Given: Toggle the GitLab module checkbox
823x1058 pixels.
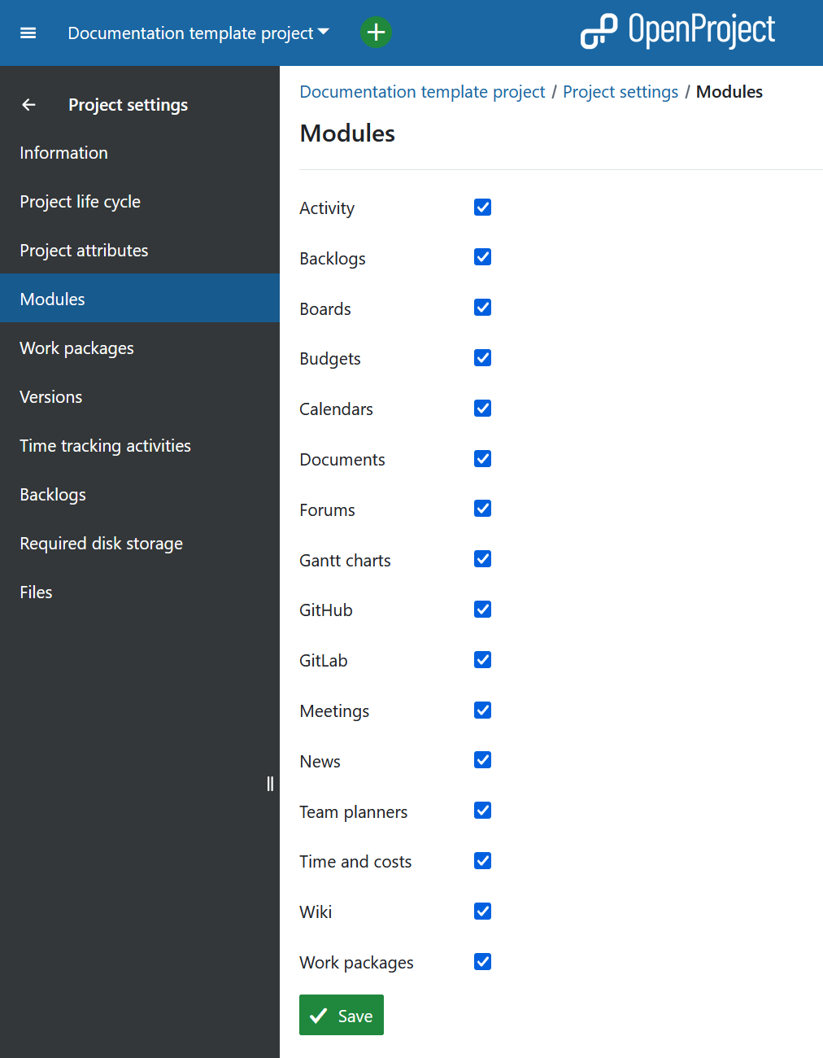Looking at the screenshot, I should point(483,660).
